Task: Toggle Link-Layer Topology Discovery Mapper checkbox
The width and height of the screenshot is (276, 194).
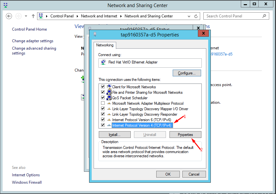Action: point(103,108)
